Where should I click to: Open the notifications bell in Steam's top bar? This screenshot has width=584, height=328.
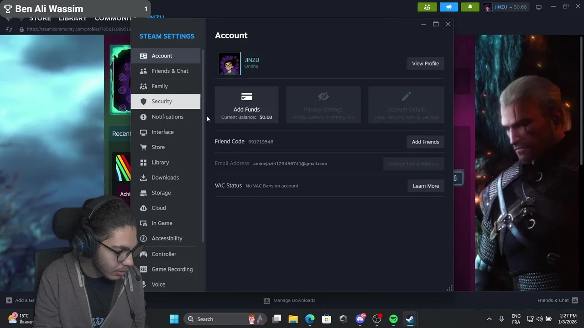point(470,7)
